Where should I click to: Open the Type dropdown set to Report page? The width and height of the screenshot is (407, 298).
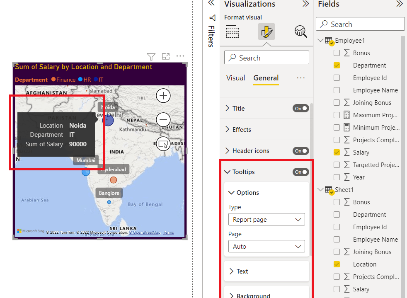pos(266,220)
